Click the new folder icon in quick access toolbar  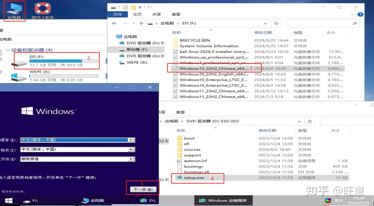tap(133, 7)
